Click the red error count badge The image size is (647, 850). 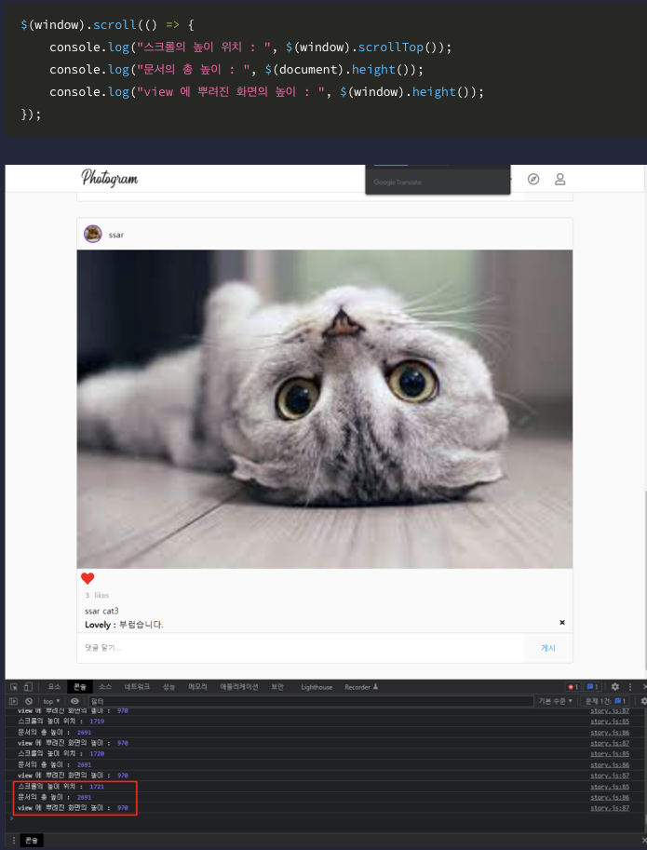pyautogui.click(x=573, y=687)
